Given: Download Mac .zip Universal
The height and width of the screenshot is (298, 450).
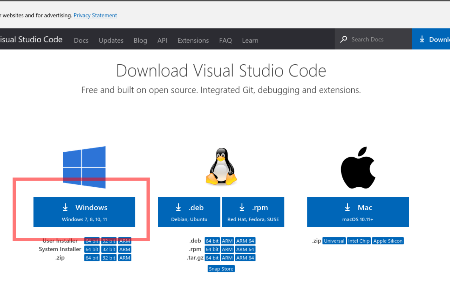Looking at the screenshot, I should (x=334, y=241).
